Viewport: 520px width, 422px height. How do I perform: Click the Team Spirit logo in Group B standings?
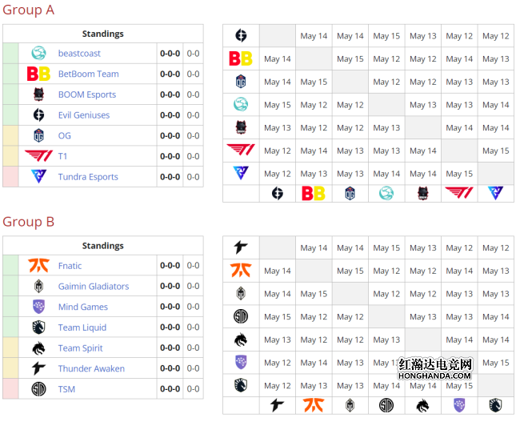tap(39, 348)
